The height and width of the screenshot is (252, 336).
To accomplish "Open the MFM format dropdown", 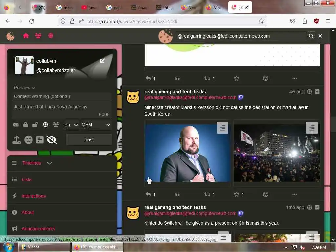I will pos(96,125).
